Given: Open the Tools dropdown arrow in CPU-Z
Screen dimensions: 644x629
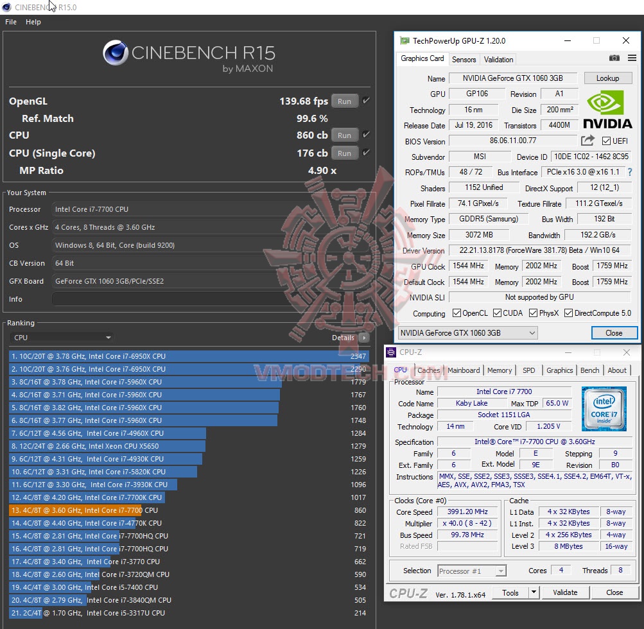Looking at the screenshot, I should tap(534, 592).
